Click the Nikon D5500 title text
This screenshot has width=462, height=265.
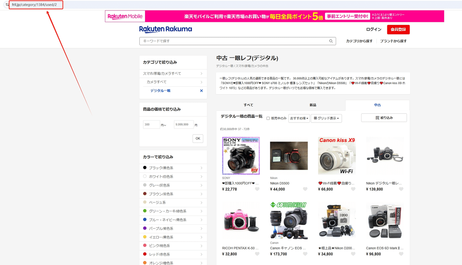(280, 183)
